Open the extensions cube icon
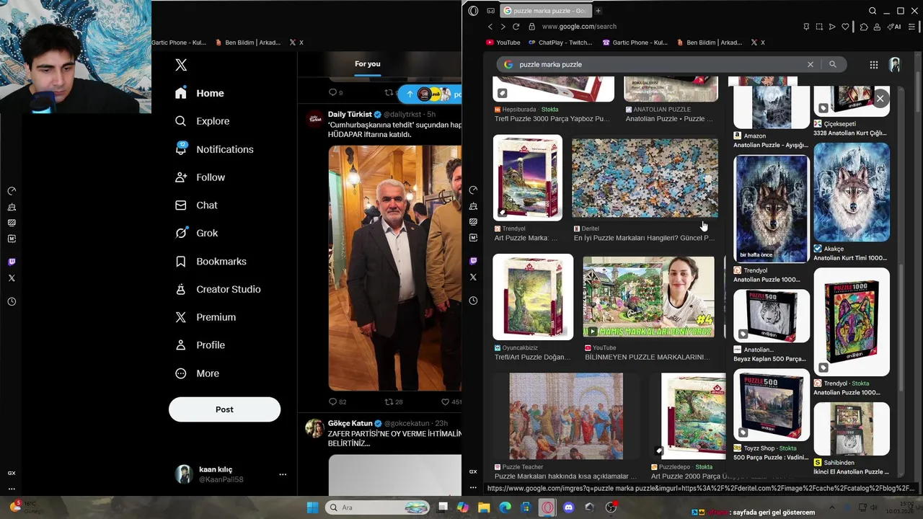The width and height of the screenshot is (923, 519). coord(864,27)
